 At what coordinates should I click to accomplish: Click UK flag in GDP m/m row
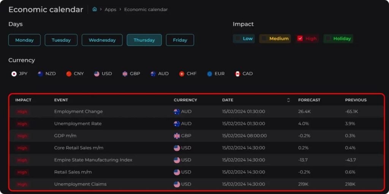pyautogui.click(x=177, y=136)
